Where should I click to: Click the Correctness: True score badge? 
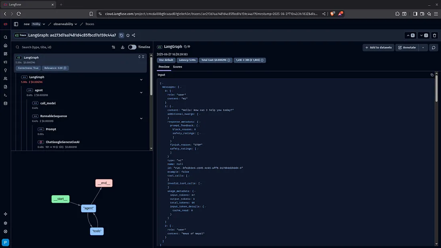coord(28,68)
